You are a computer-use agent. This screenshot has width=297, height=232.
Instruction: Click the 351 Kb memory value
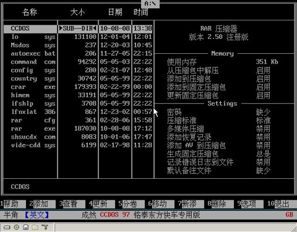pos(267,62)
